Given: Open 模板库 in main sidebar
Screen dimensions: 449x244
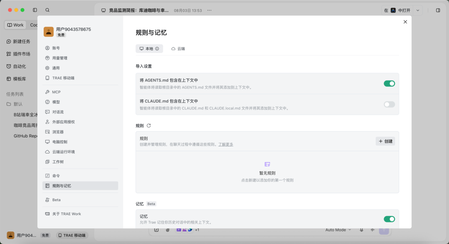Looking at the screenshot, I should [x=16, y=79].
